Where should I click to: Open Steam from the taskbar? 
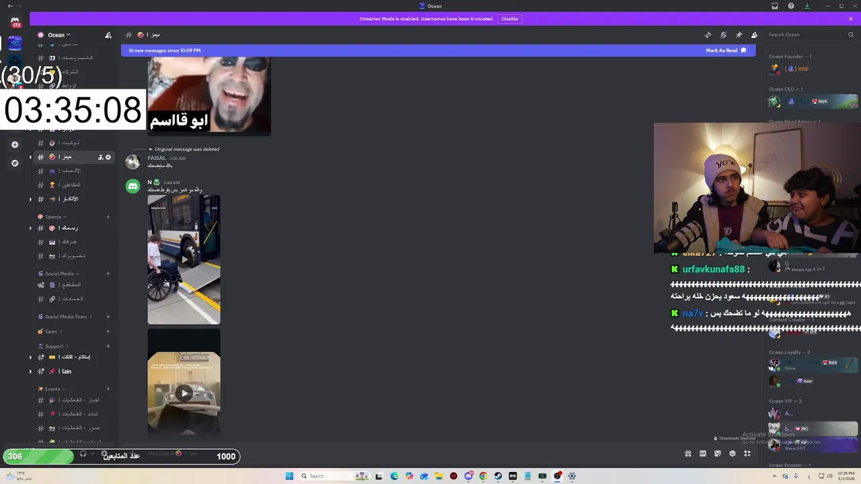(498, 476)
